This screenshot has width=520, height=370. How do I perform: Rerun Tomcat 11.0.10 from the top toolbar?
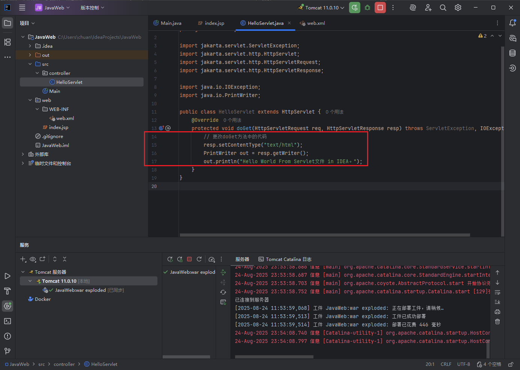tap(355, 8)
